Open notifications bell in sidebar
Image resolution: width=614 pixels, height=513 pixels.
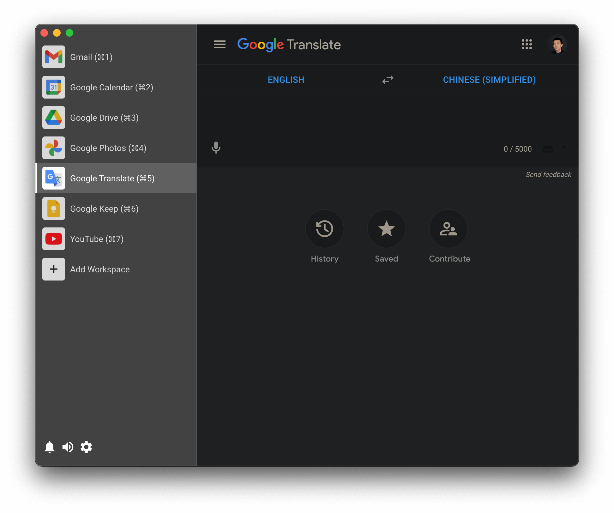pos(50,447)
